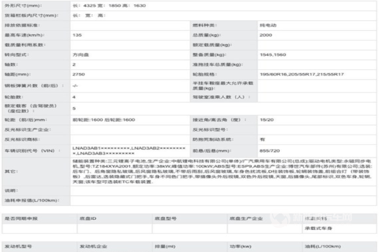Screen dimensions: 379x252
Task: Click the 排放依据标准 label
Action: pos(22,25)
